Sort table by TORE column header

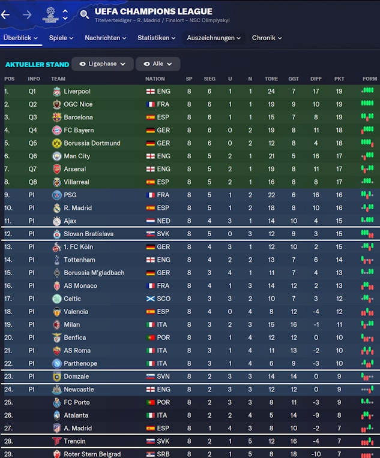[271, 79]
